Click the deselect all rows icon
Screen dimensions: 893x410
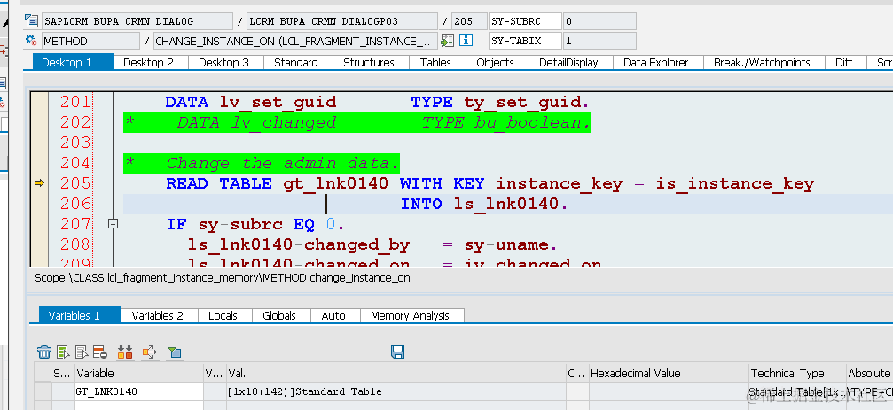coord(82,352)
